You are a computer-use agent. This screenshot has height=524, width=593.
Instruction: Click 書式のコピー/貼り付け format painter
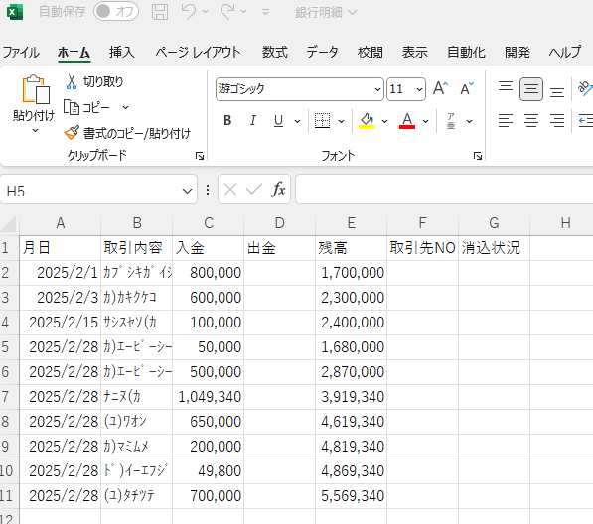[x=127, y=133]
